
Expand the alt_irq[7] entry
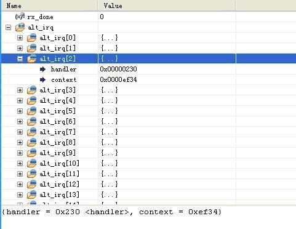[20, 132]
